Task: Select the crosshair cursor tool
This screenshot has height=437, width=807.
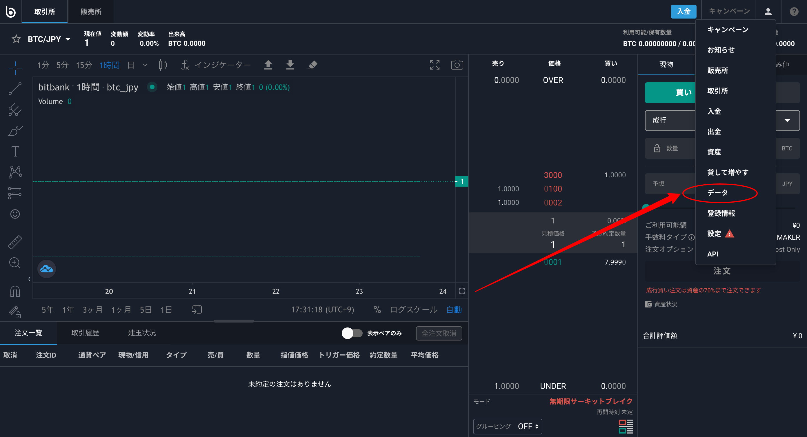Action: [x=15, y=68]
